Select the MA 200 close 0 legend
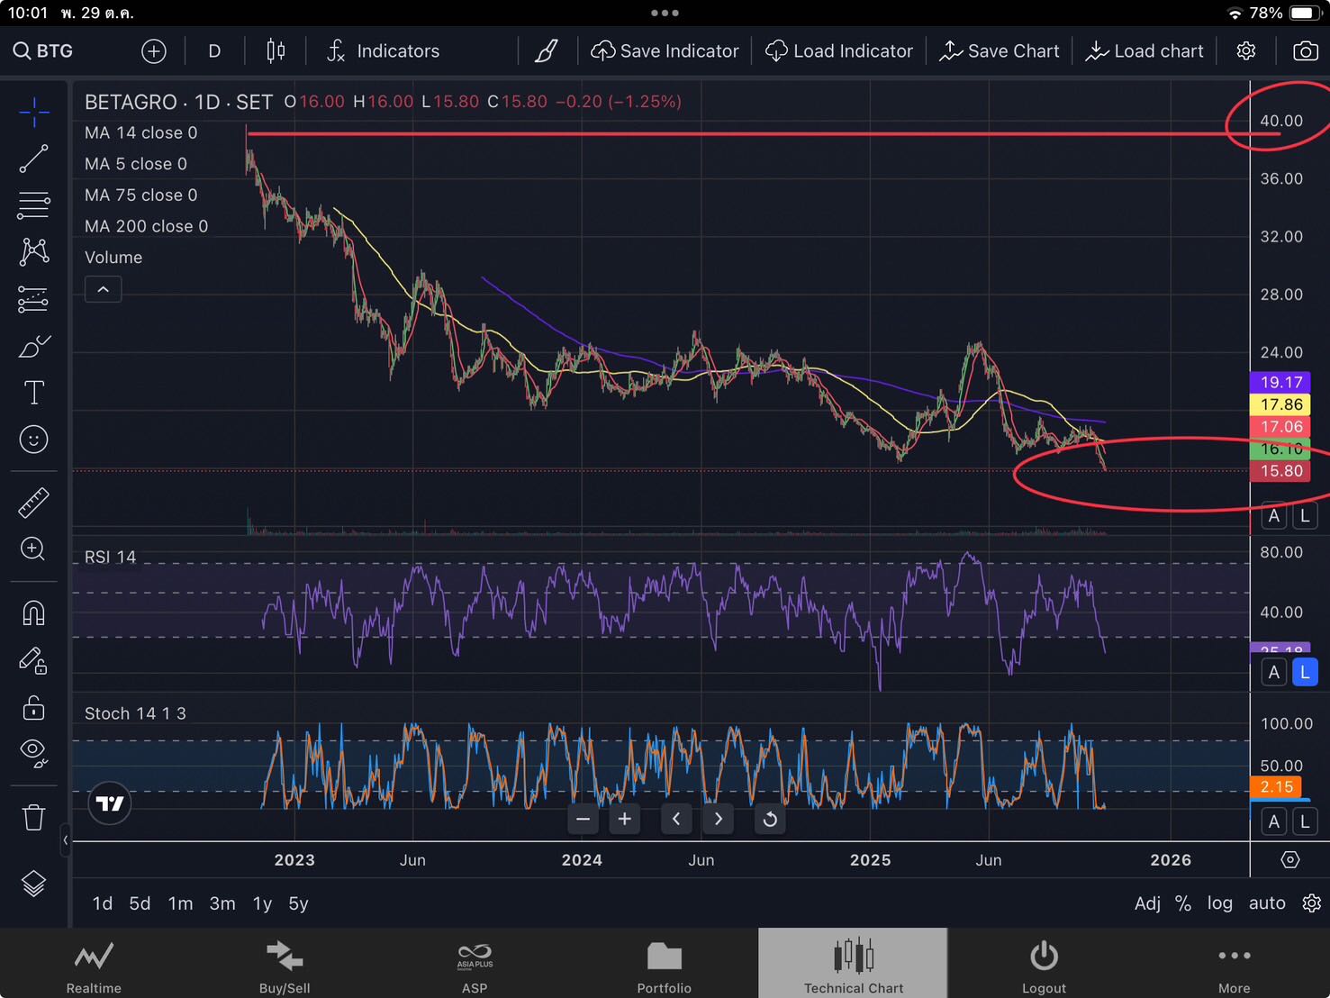Image resolution: width=1330 pixels, height=998 pixels. pyautogui.click(x=146, y=226)
